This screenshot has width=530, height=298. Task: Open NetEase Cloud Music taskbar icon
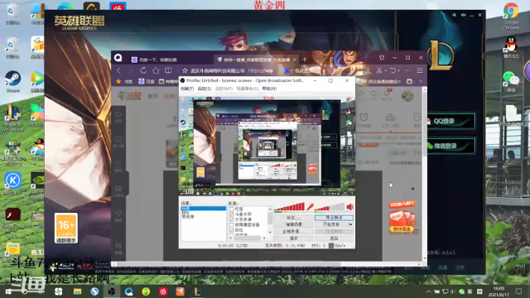point(163,291)
